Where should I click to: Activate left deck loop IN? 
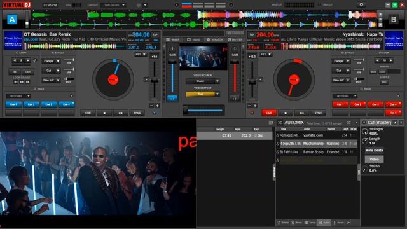click(15, 72)
